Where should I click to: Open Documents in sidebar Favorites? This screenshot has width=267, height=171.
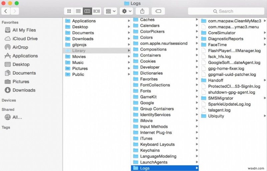(20, 73)
